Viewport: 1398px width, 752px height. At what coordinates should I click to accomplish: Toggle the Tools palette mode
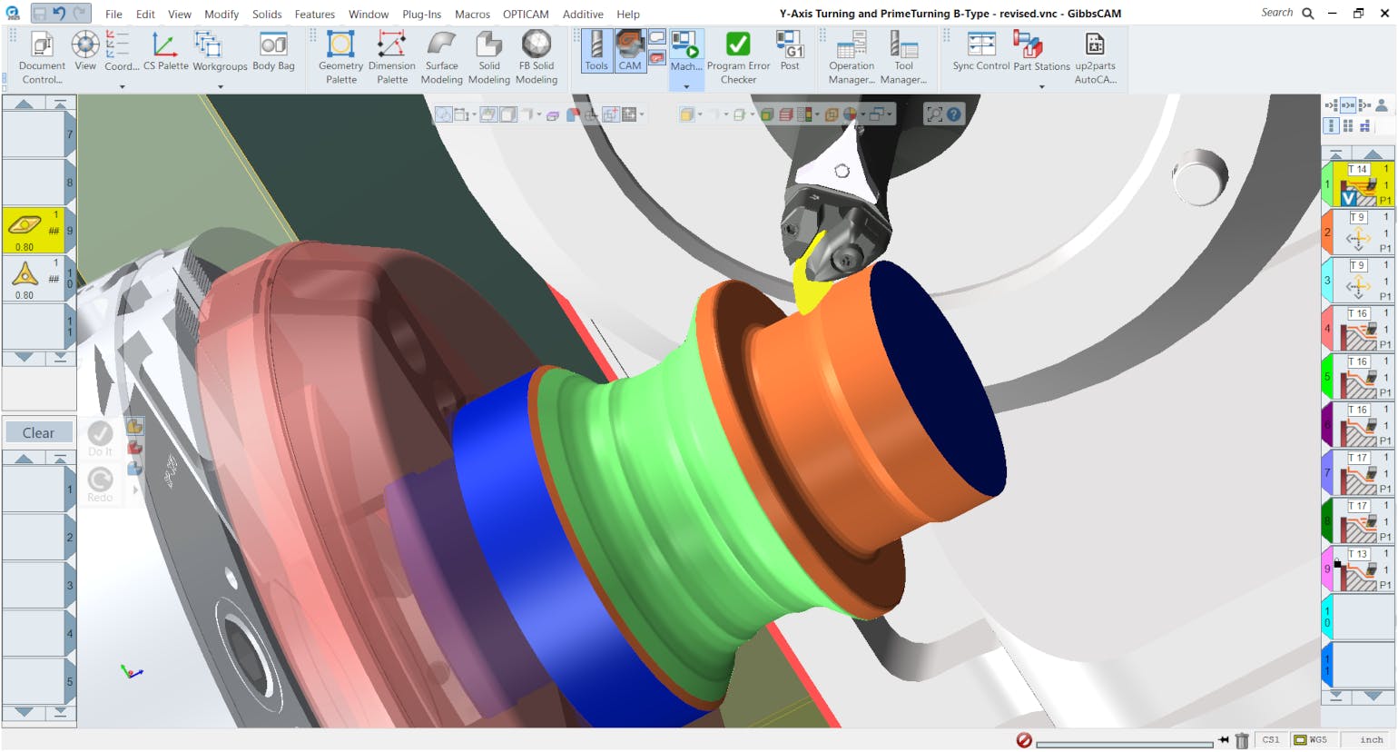[596, 52]
